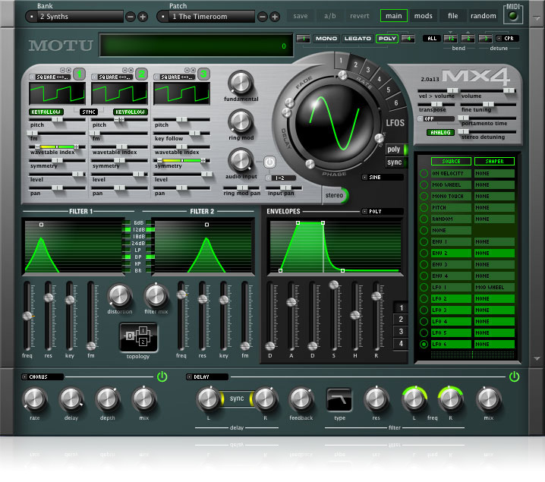Open the filter topology diagram
Image resolution: width=545 pixels, height=482 pixels.
pyautogui.click(x=138, y=337)
